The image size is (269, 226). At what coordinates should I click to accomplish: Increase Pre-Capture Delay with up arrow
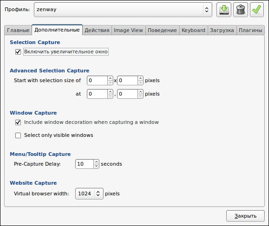coord(97,162)
